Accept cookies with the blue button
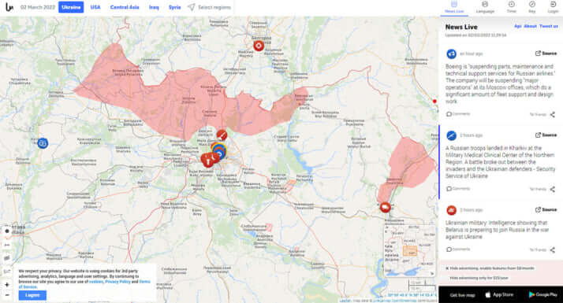This screenshot has height=303, width=563. (32, 295)
